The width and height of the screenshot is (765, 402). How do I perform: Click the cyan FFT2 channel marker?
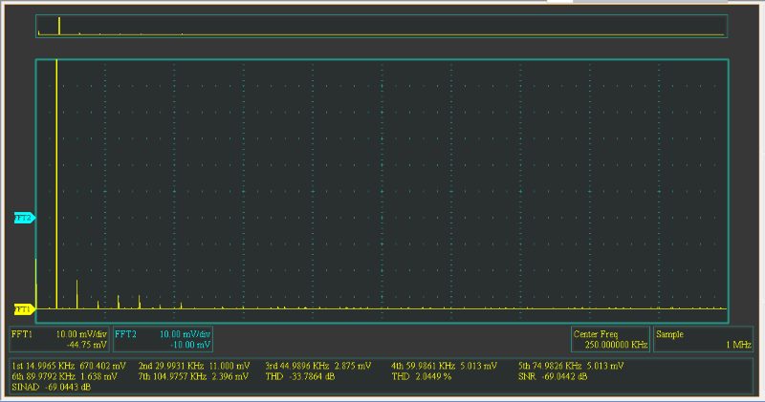[23, 218]
